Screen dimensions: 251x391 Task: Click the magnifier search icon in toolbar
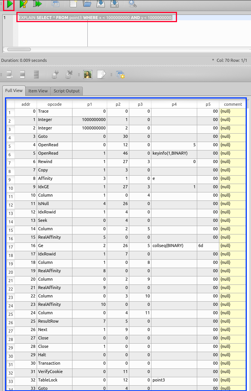coord(132,4)
